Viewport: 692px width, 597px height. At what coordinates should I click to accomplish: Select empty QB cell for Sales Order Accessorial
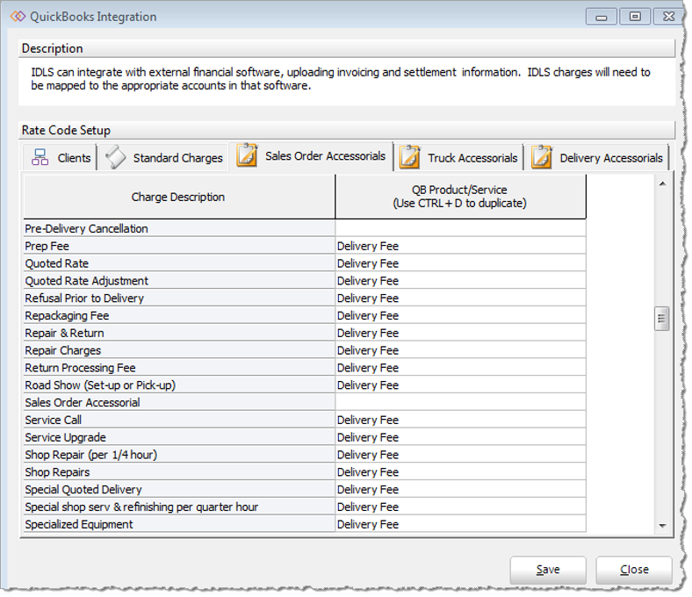[460, 402]
